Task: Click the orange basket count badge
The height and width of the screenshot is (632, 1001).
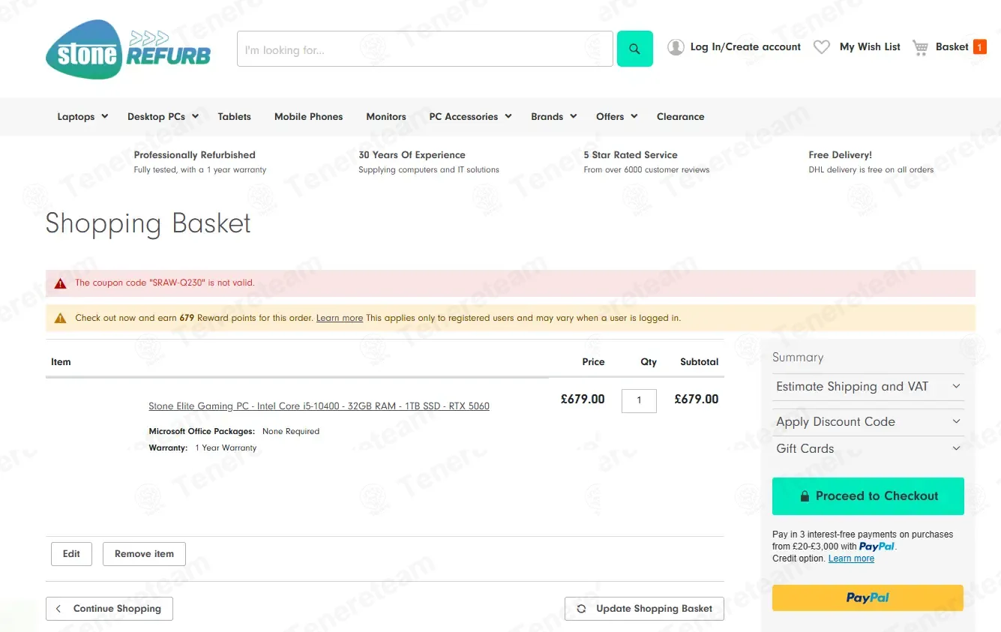Action: pos(979,47)
